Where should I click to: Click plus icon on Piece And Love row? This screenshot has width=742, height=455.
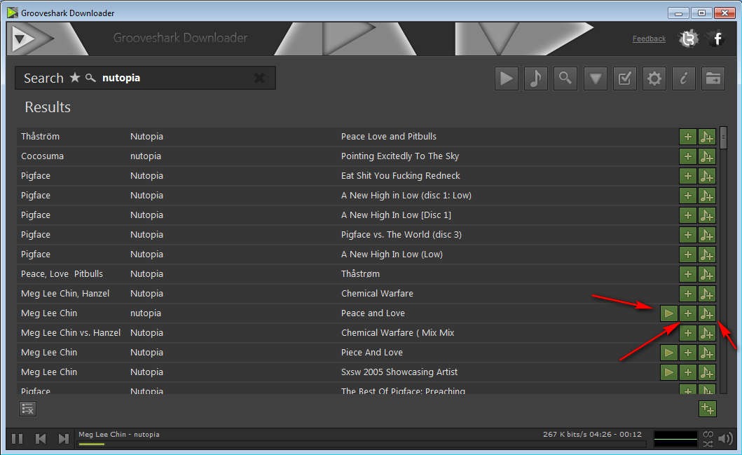pyautogui.click(x=687, y=353)
